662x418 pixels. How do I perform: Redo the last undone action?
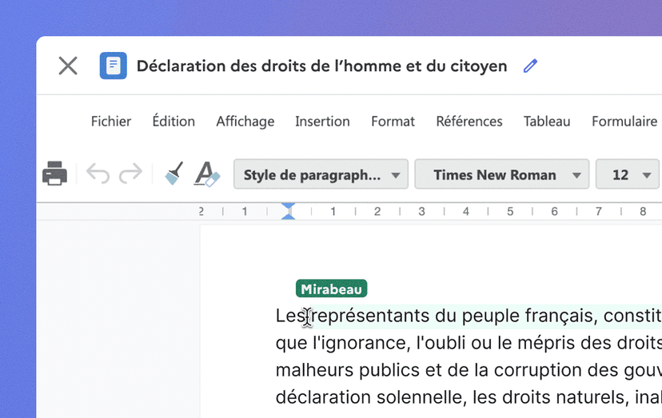(130, 173)
